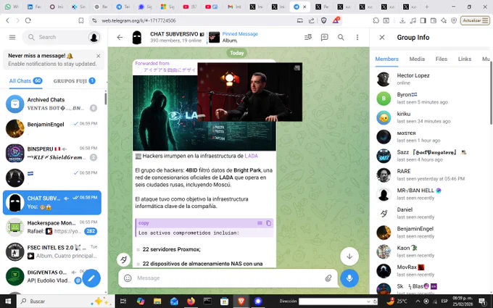Open Brave Shields lion icon

pos(323,20)
